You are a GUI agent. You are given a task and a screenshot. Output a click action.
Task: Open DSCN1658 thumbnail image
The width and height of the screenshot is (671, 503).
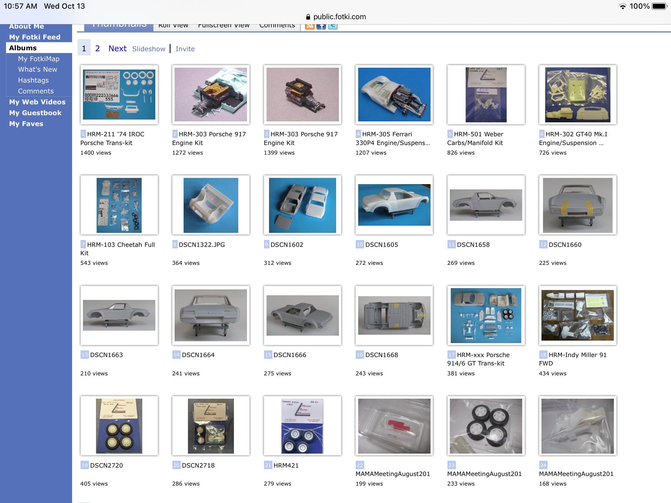tap(486, 205)
